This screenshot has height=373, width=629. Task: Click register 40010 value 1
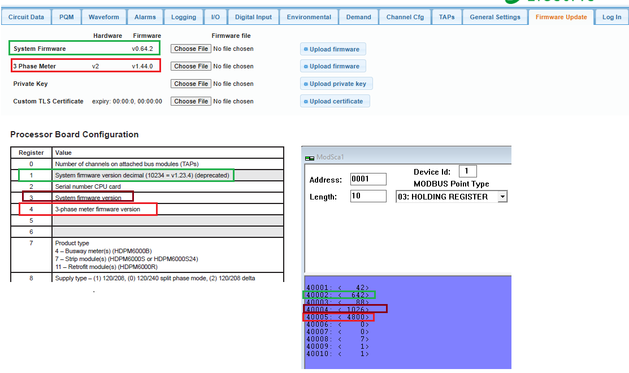363,354
